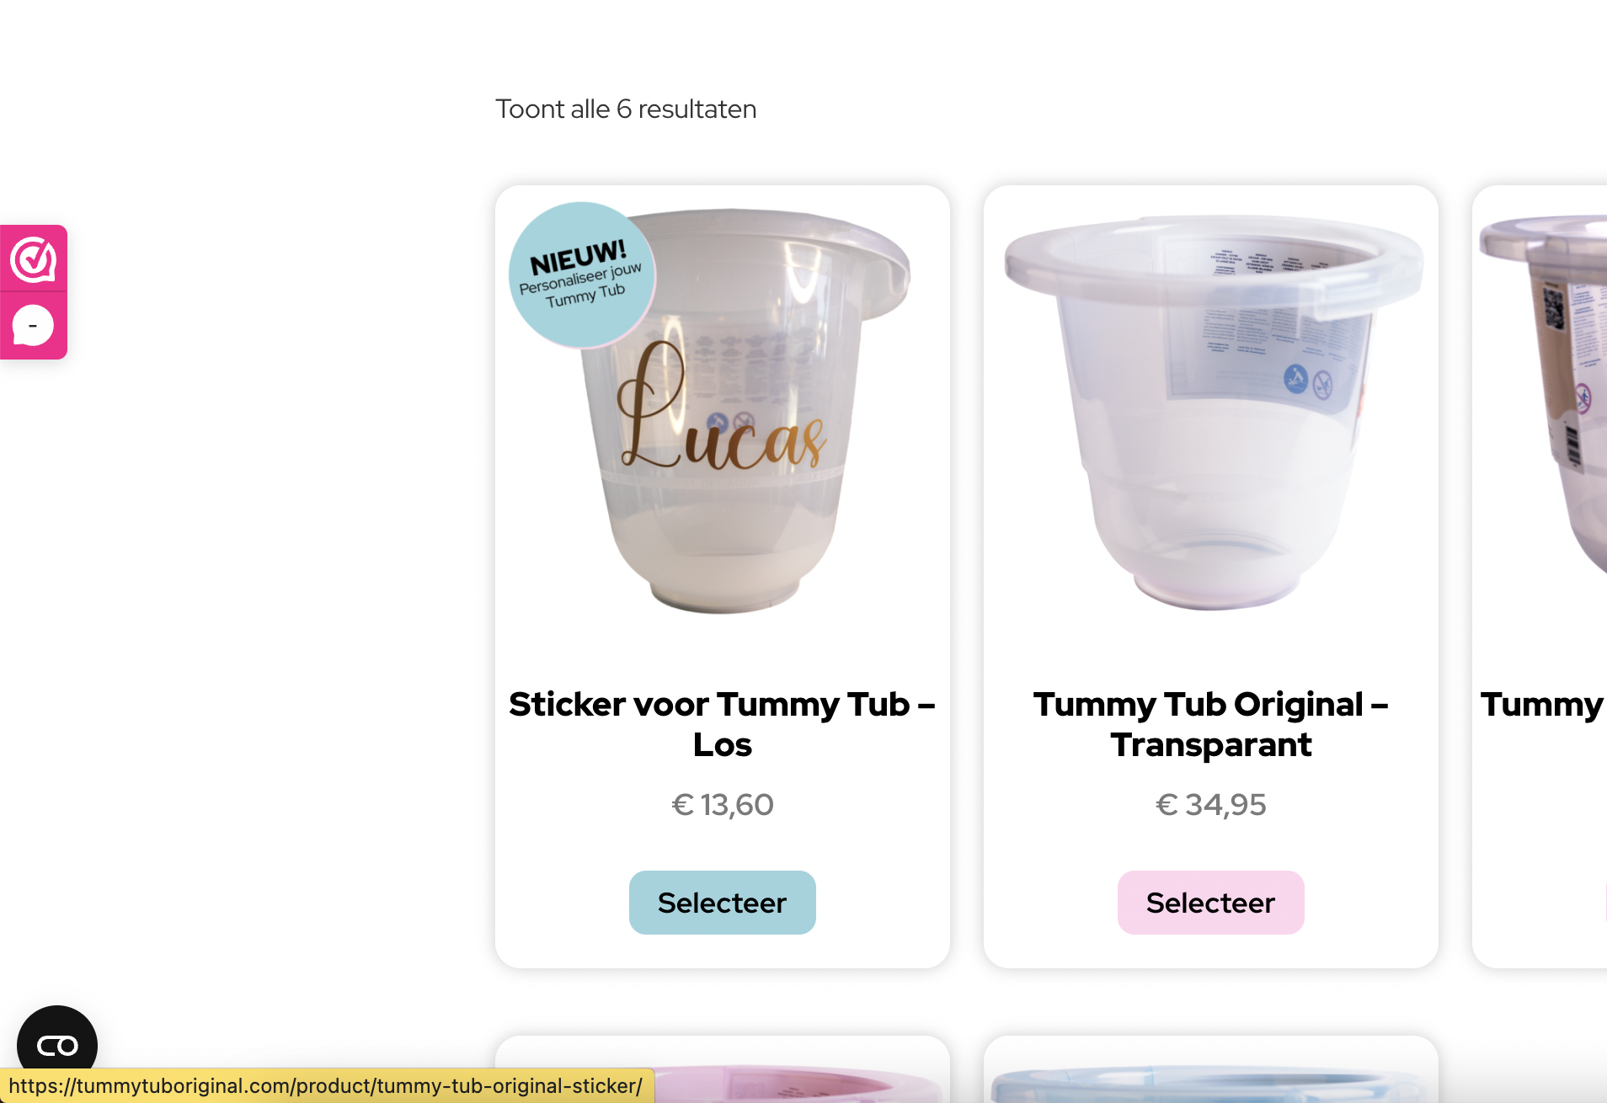
Task: Click the blue safety icons on transparent tub
Action: point(1308,381)
